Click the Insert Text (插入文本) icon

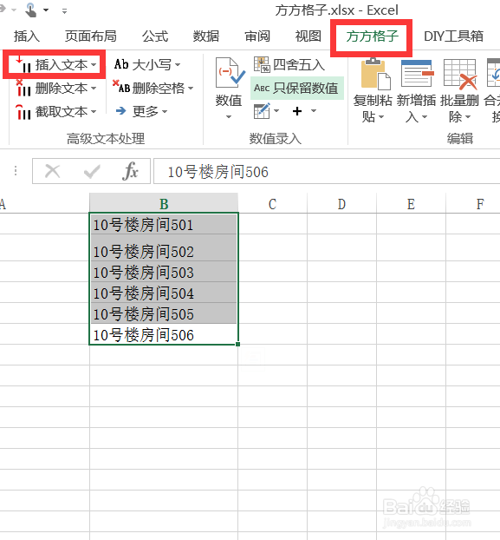(23, 64)
